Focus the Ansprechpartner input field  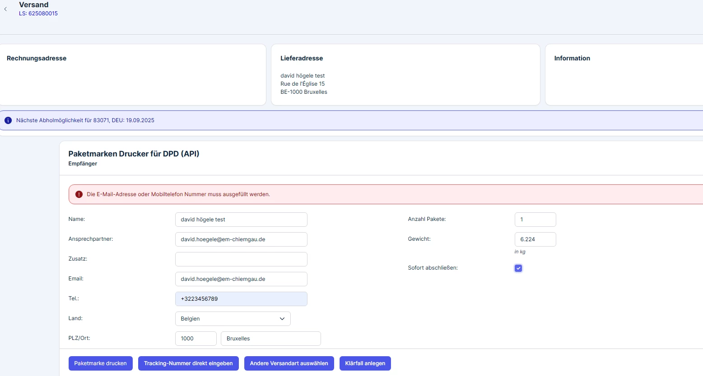coord(241,239)
